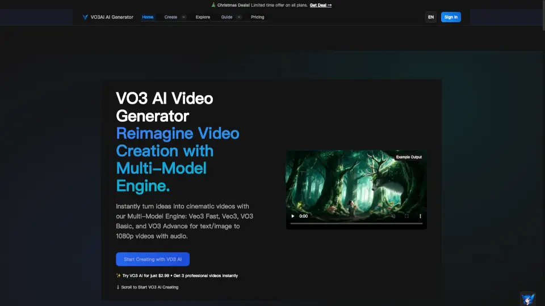The width and height of the screenshot is (545, 306).
Task: Go to the Home tab
Action: coord(148,17)
